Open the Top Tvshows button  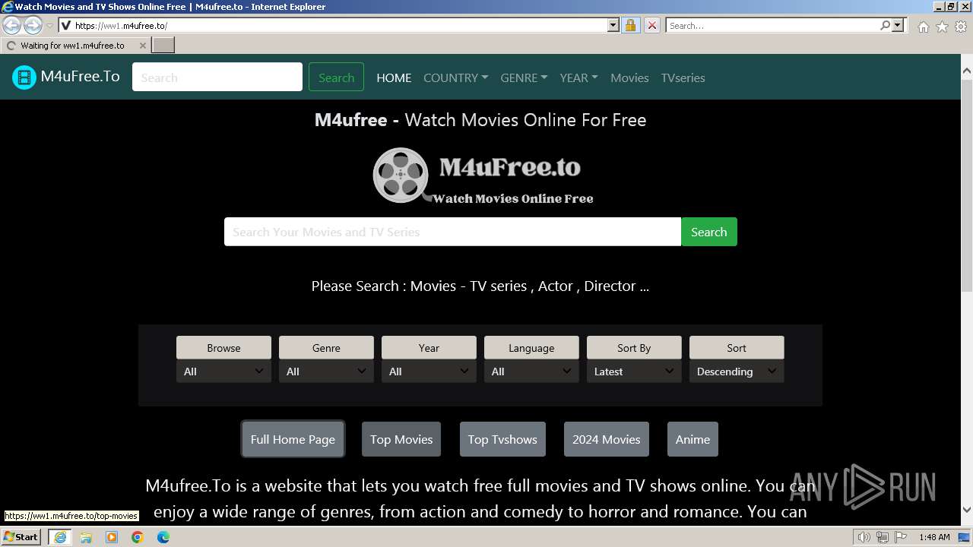[x=502, y=439]
